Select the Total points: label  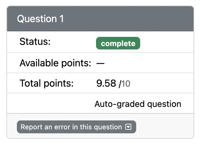(47, 83)
